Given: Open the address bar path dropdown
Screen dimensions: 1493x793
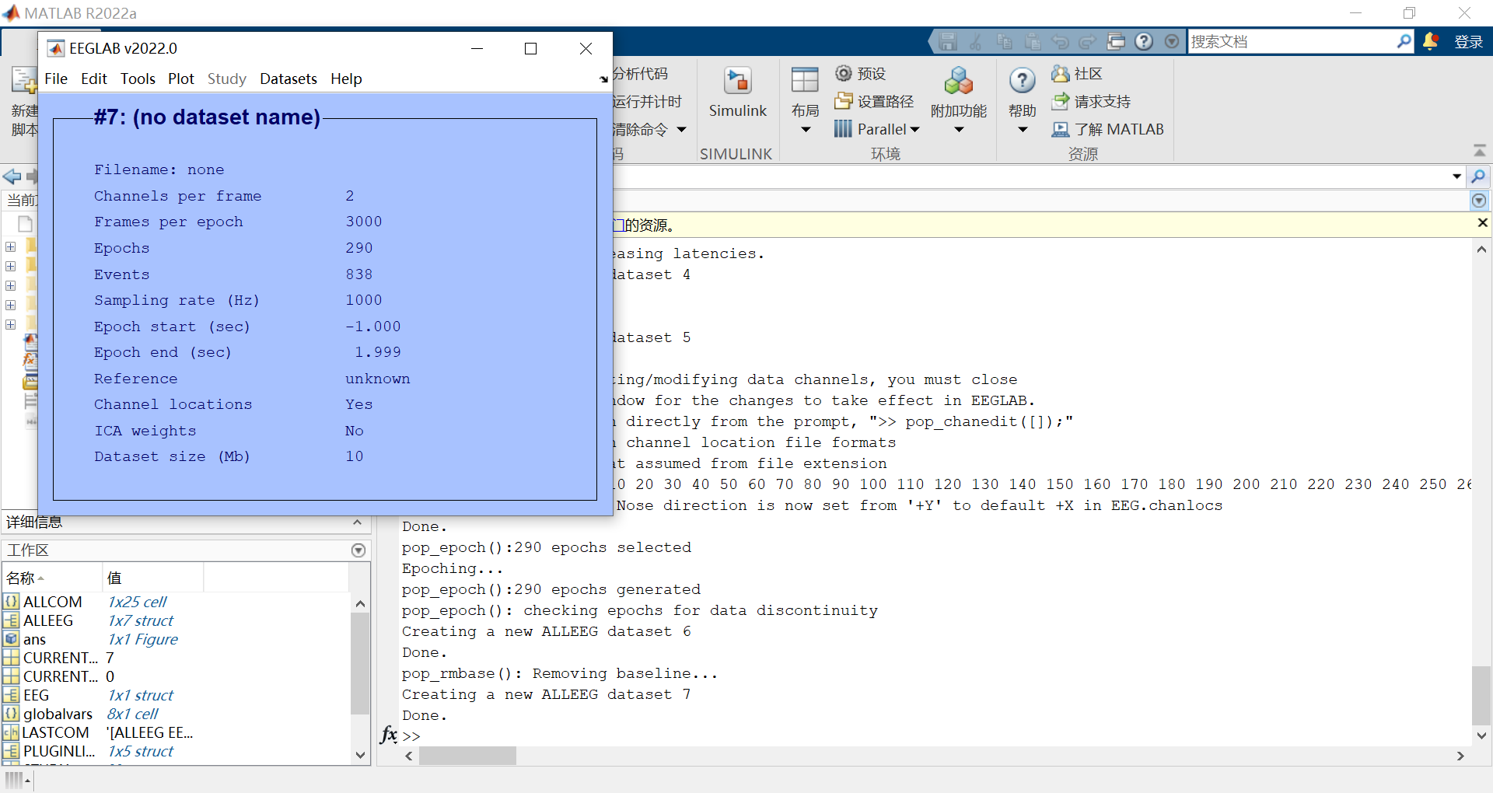Looking at the screenshot, I should (1456, 176).
